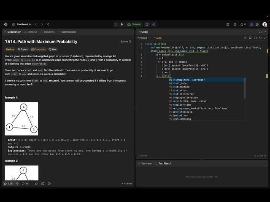This screenshot has height=202, width=270.
Task: Switch to the Solutions tab
Action: click(48, 32)
